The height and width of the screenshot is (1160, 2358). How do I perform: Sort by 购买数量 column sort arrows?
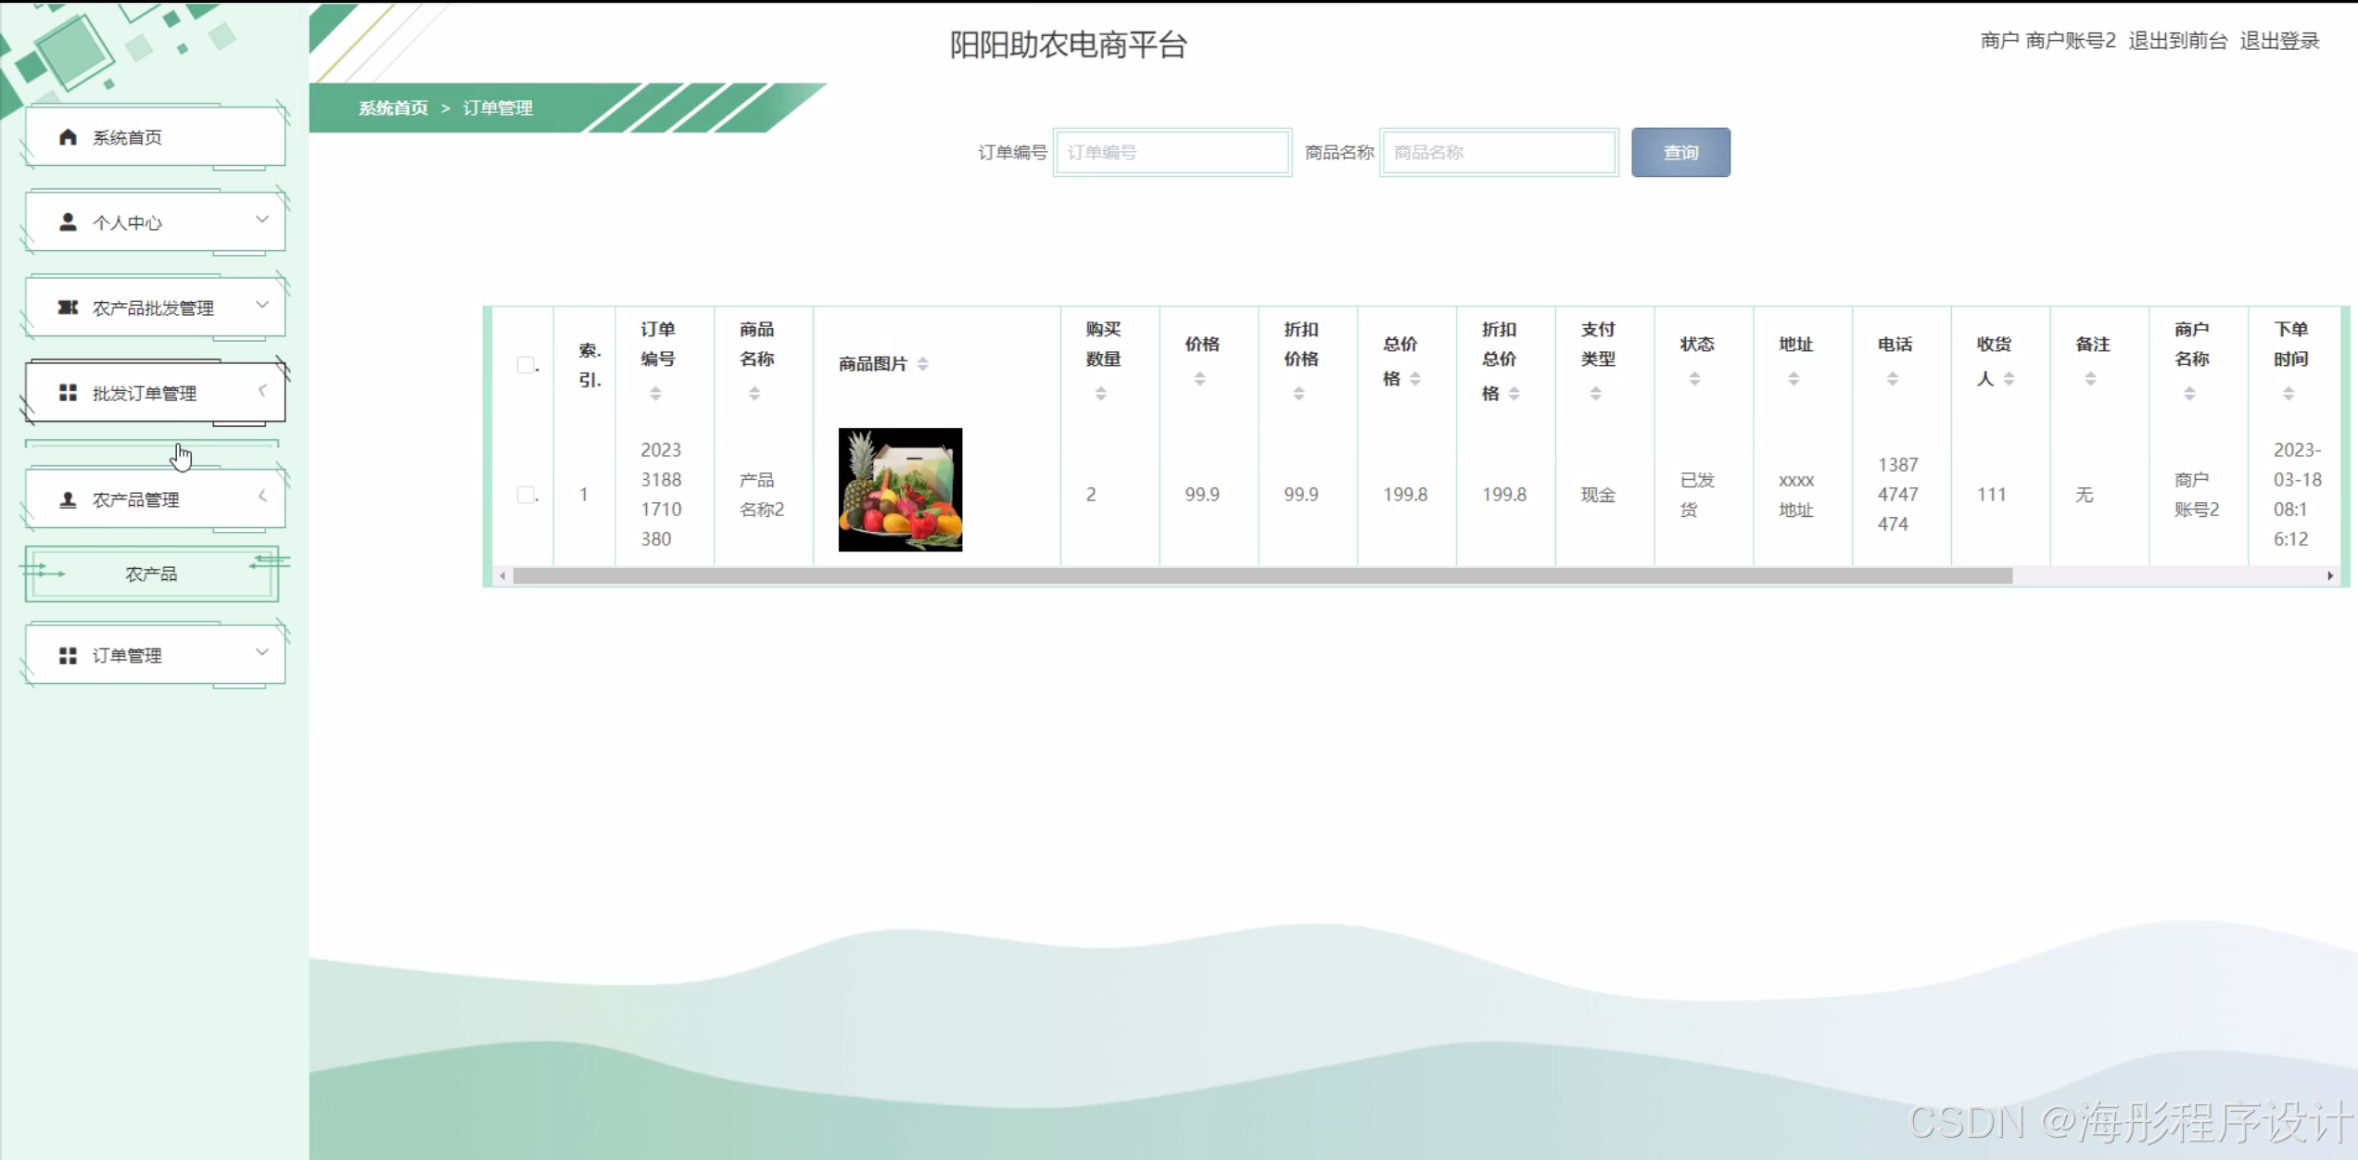[1100, 394]
